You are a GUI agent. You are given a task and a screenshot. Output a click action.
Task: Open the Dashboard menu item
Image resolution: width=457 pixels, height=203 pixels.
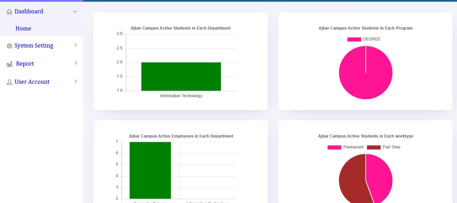tap(29, 12)
